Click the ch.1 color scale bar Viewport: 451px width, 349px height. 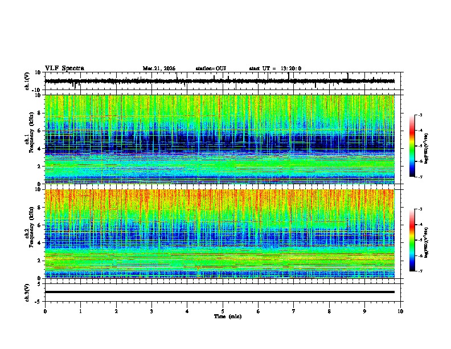(x=412, y=146)
